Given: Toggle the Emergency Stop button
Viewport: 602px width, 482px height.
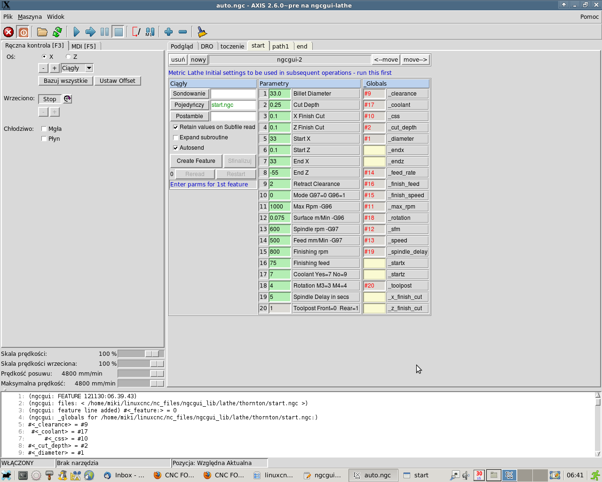Looking at the screenshot, I should pos(8,32).
